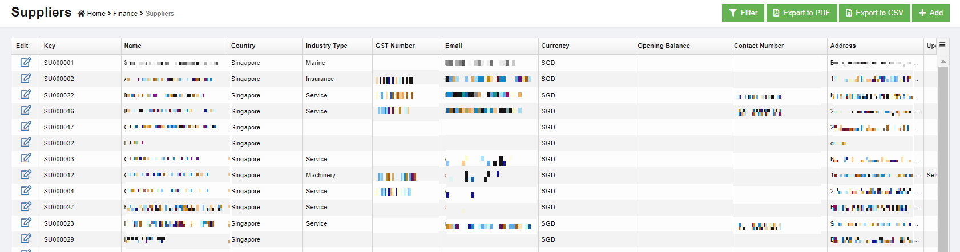Screen dimensions: 960x252
Task: Sort by the Currency column header
Action: click(x=555, y=46)
